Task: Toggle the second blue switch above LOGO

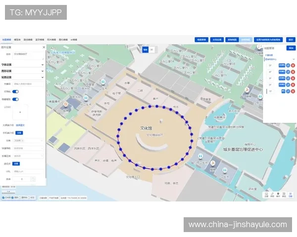Action: tap(15, 99)
